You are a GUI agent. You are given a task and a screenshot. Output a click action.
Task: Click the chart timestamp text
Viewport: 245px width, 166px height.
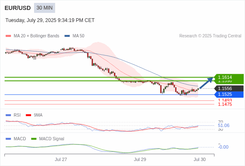(50, 20)
